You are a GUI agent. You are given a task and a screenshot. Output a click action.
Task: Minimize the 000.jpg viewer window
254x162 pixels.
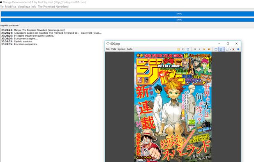(219, 44)
